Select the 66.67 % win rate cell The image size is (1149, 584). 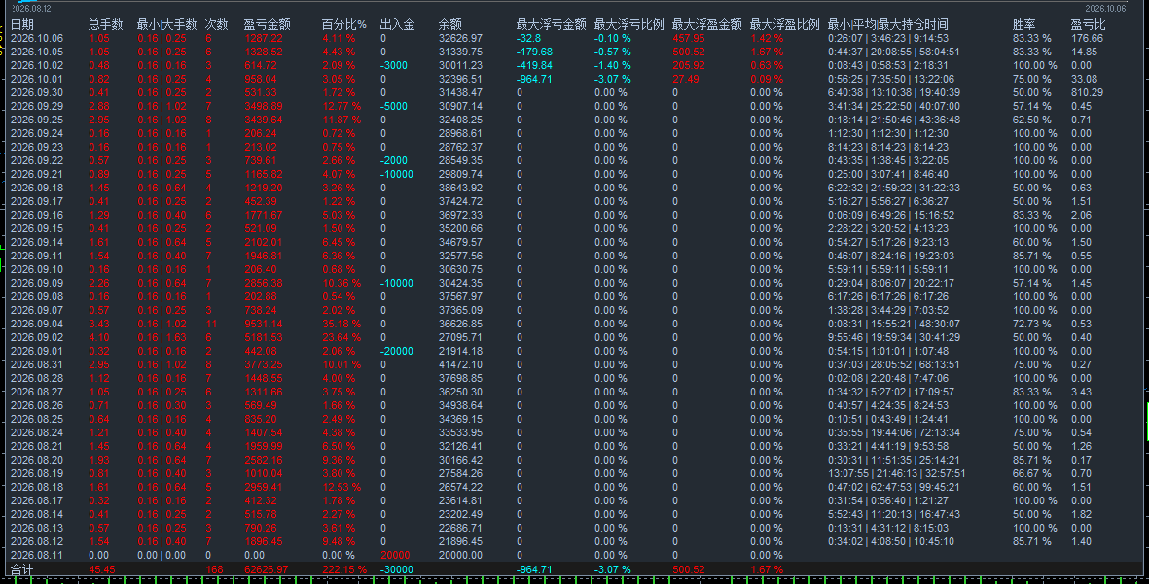pos(1031,473)
